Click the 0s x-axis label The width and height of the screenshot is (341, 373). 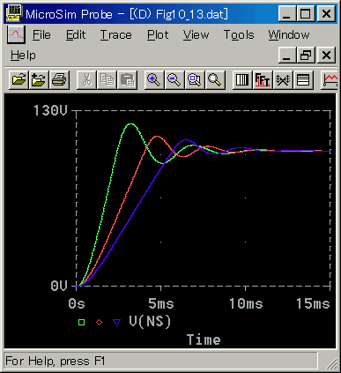[x=77, y=303]
